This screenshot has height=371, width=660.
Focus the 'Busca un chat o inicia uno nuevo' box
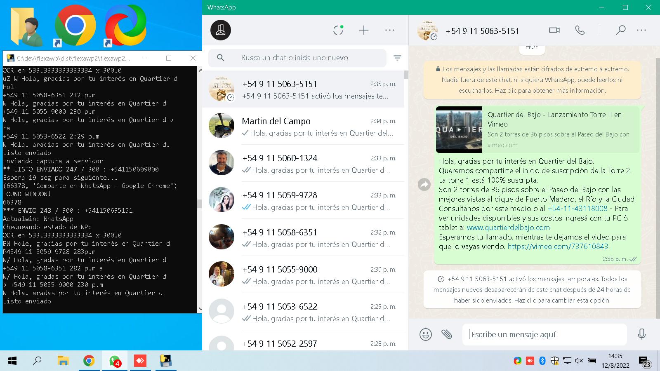[297, 58]
